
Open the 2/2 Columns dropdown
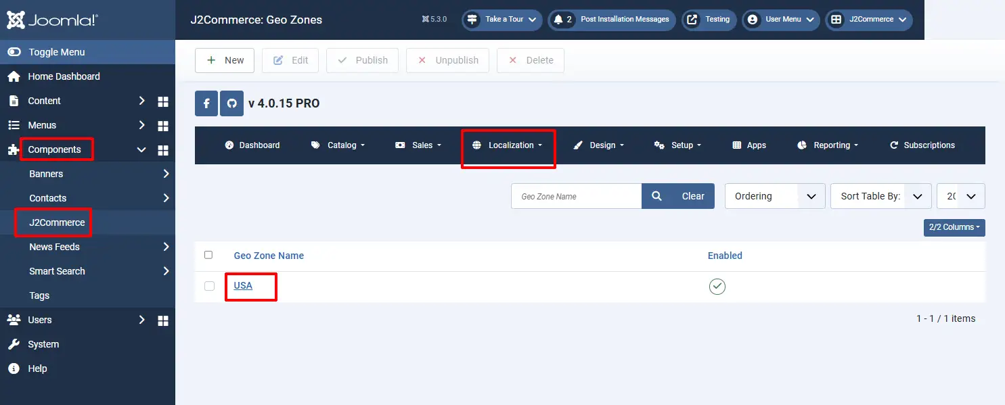click(954, 227)
